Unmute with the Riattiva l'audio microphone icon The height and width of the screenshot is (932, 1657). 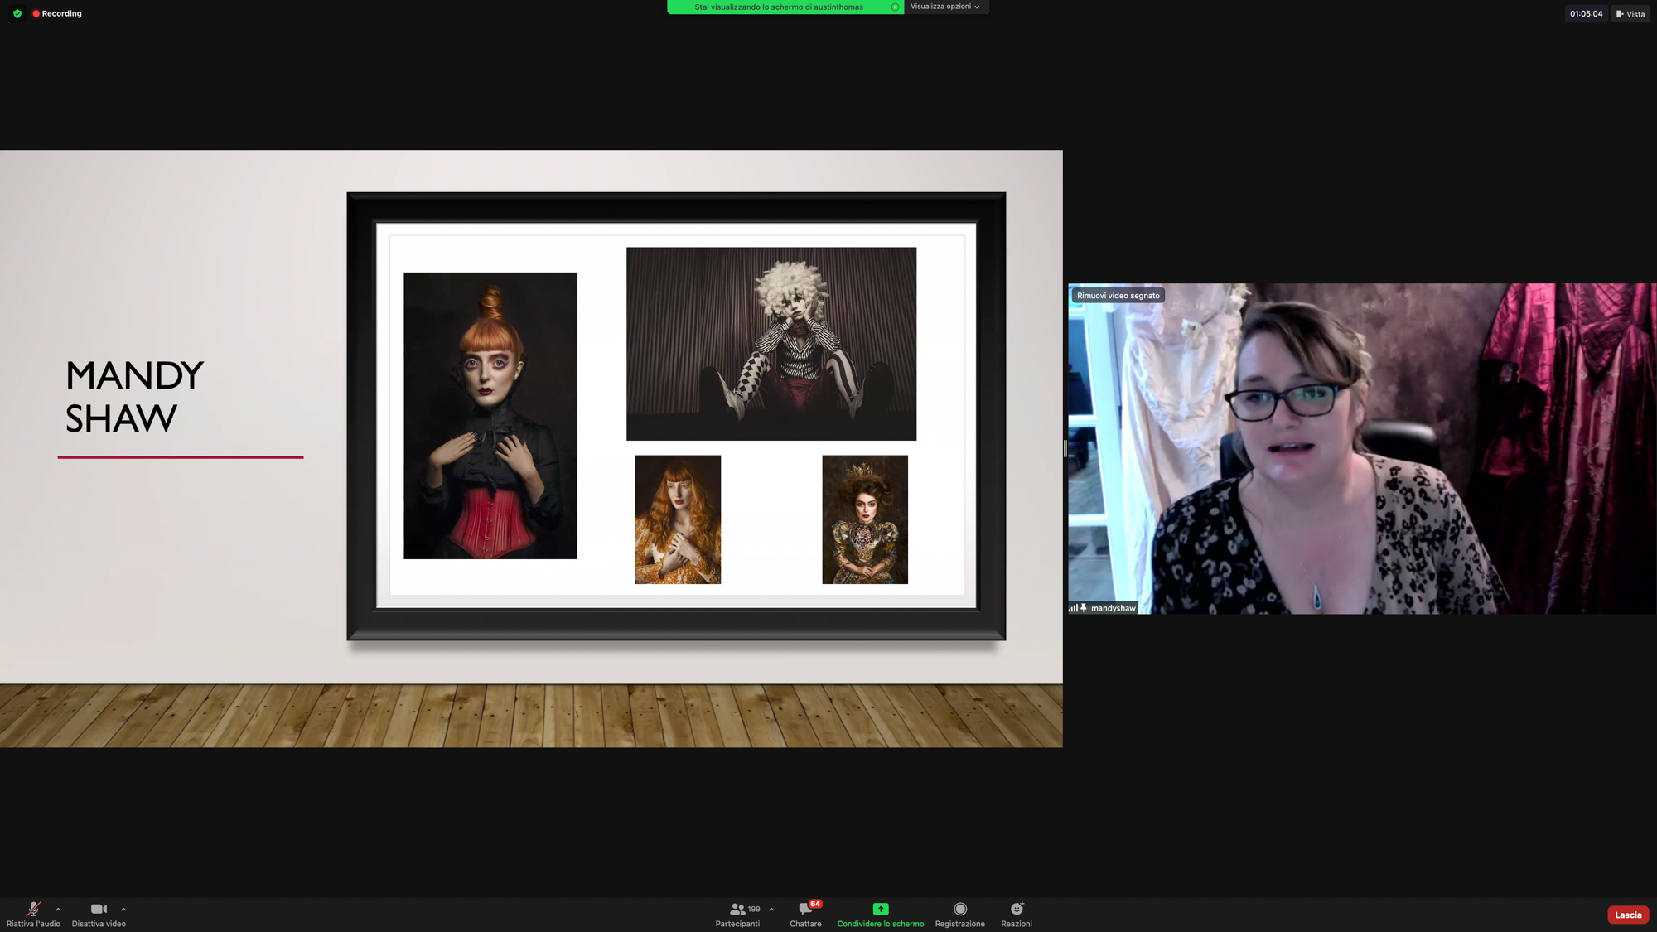tap(33, 909)
